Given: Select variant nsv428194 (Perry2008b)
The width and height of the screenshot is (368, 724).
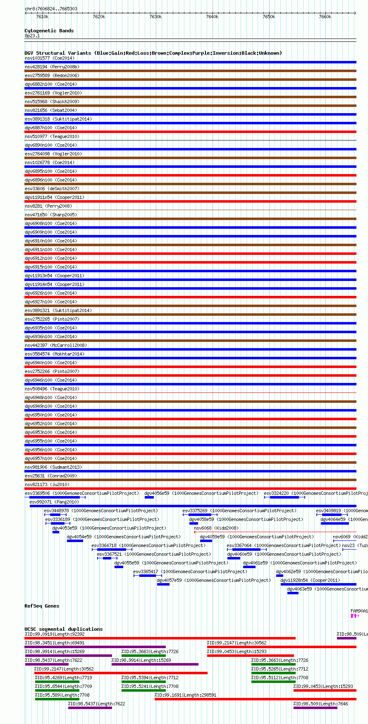Looking at the screenshot, I should (x=52, y=67).
